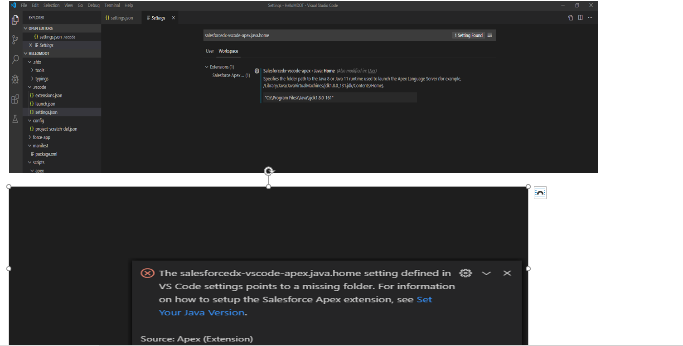Select the Workspace settings tab
Viewport: 683px width, 346px height.
click(x=228, y=51)
